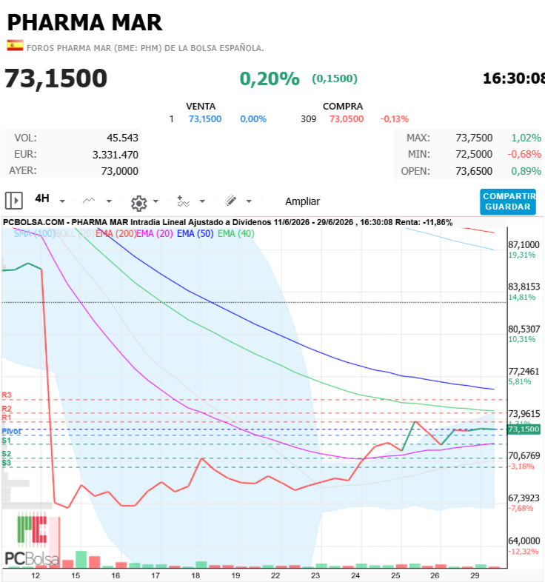
Task: Click the R3 resistance label
Action: click(x=7, y=395)
